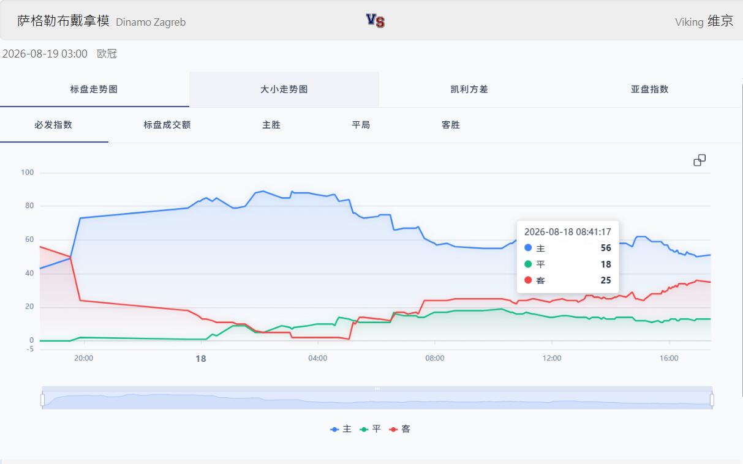
Task: Click the tooltip 客 value 25
Action: pos(606,280)
